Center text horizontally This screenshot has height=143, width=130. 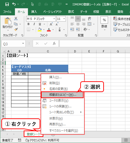78,24
